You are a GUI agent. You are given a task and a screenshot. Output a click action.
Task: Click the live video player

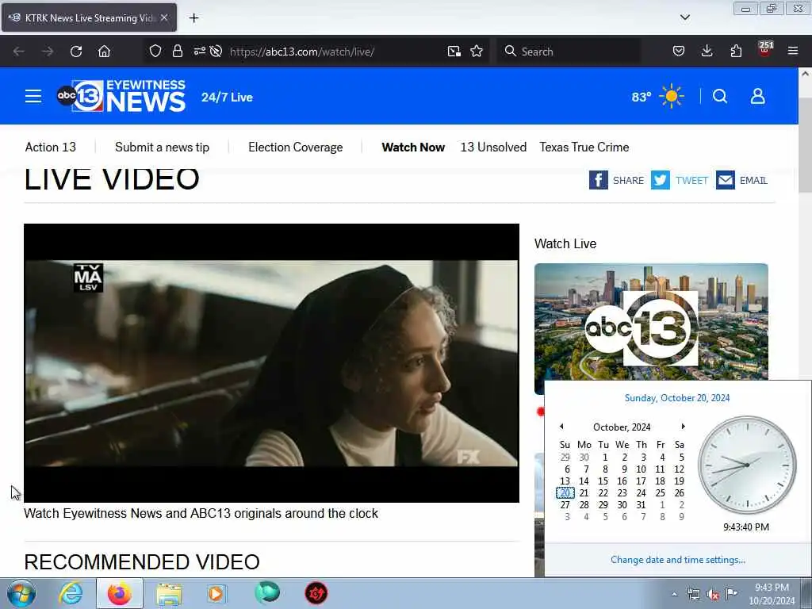[271, 363]
